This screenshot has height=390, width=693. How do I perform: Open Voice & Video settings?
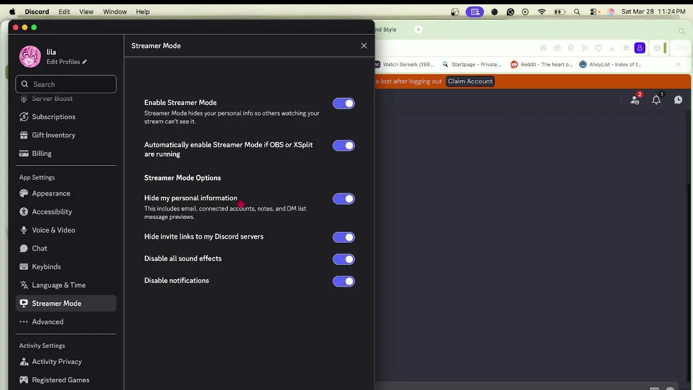tap(66, 230)
